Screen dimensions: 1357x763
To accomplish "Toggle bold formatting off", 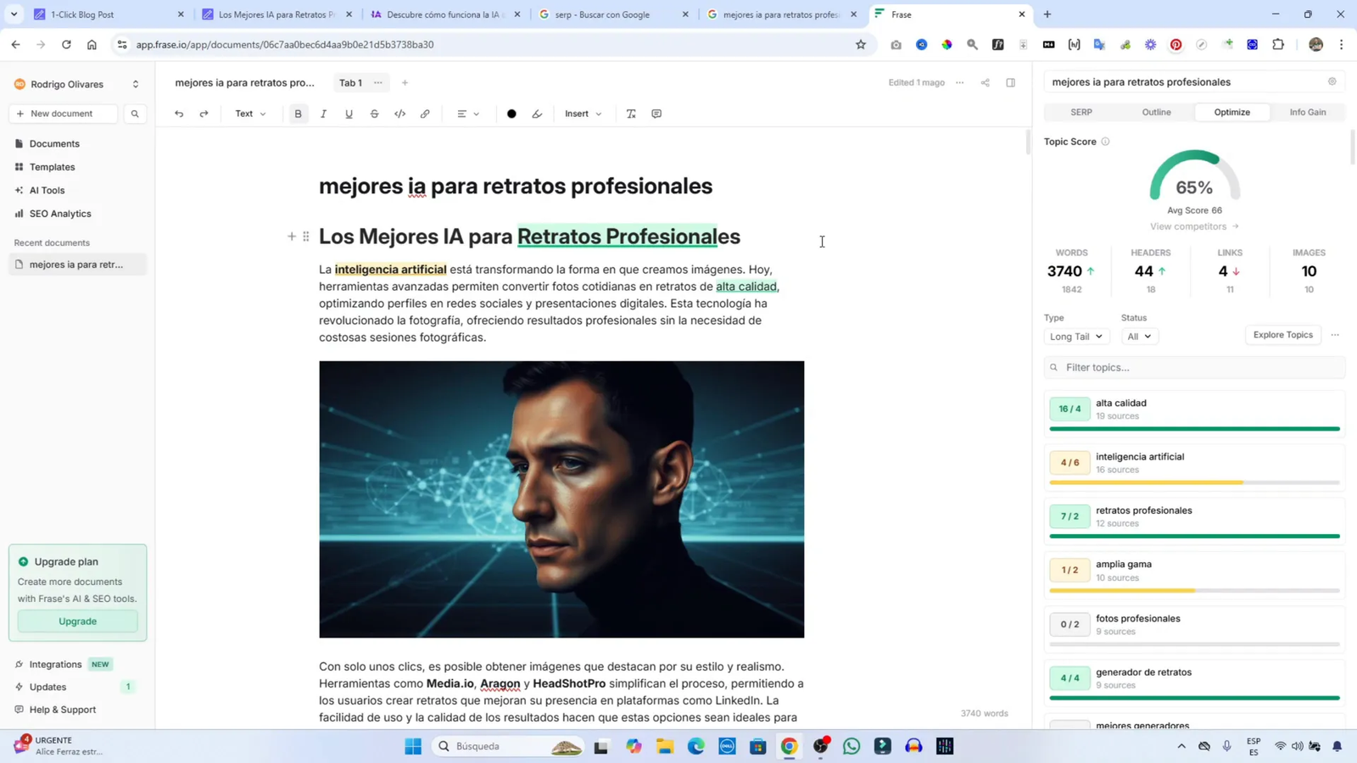I will click(298, 113).
